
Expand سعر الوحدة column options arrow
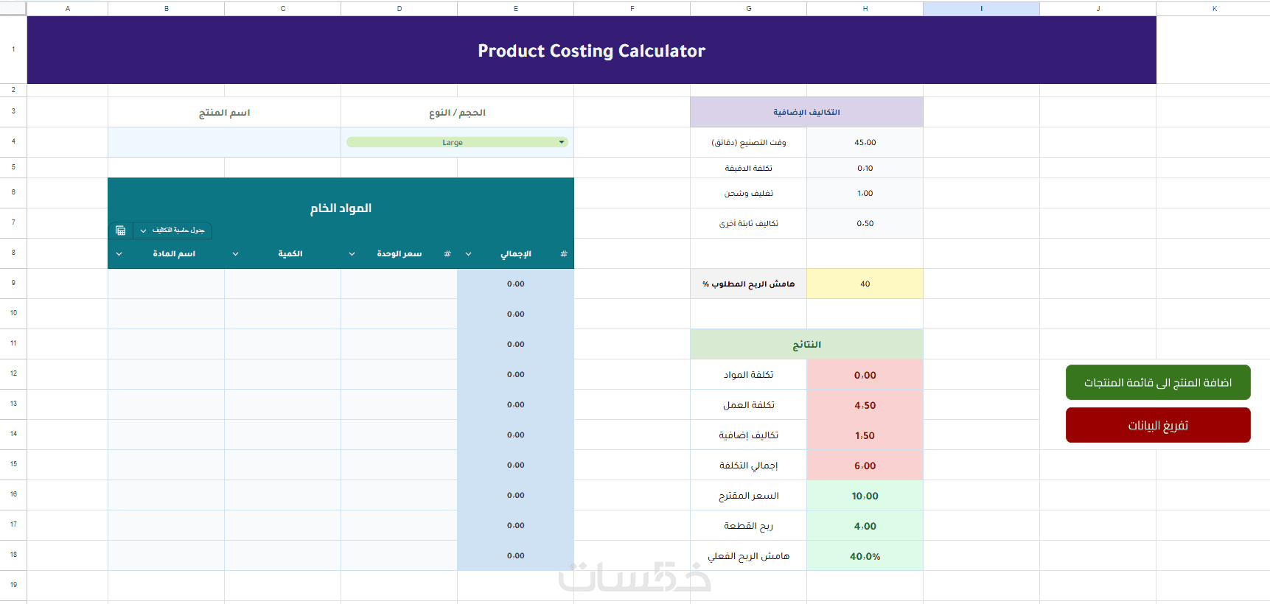352,254
